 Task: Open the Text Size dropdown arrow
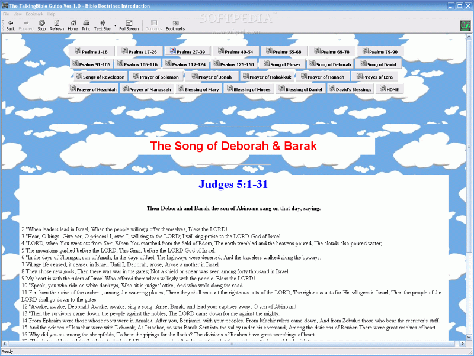tap(115, 25)
